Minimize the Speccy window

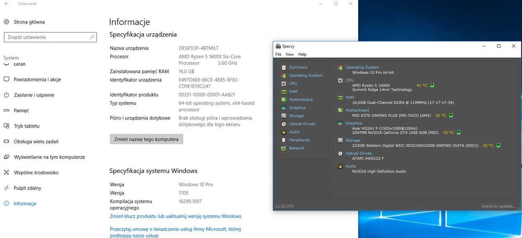[484, 46]
